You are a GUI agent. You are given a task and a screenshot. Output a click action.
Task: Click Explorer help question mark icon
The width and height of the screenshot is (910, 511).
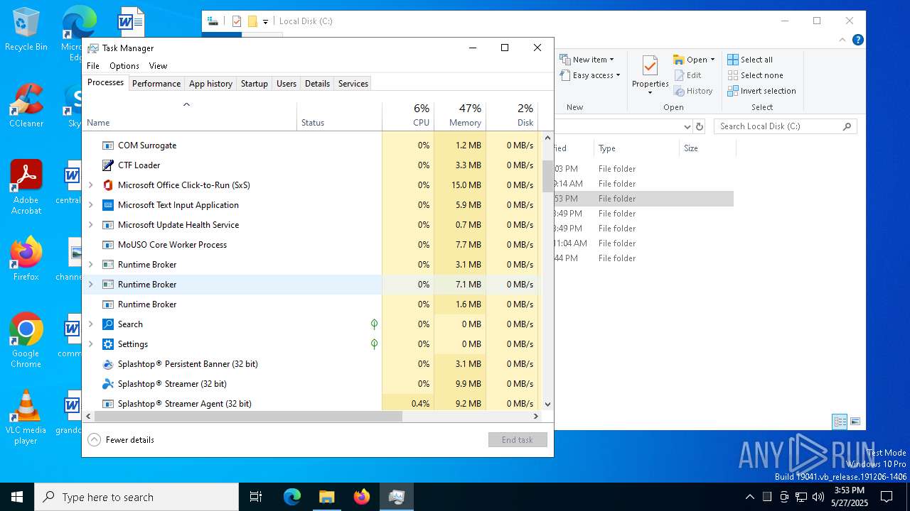(858, 40)
